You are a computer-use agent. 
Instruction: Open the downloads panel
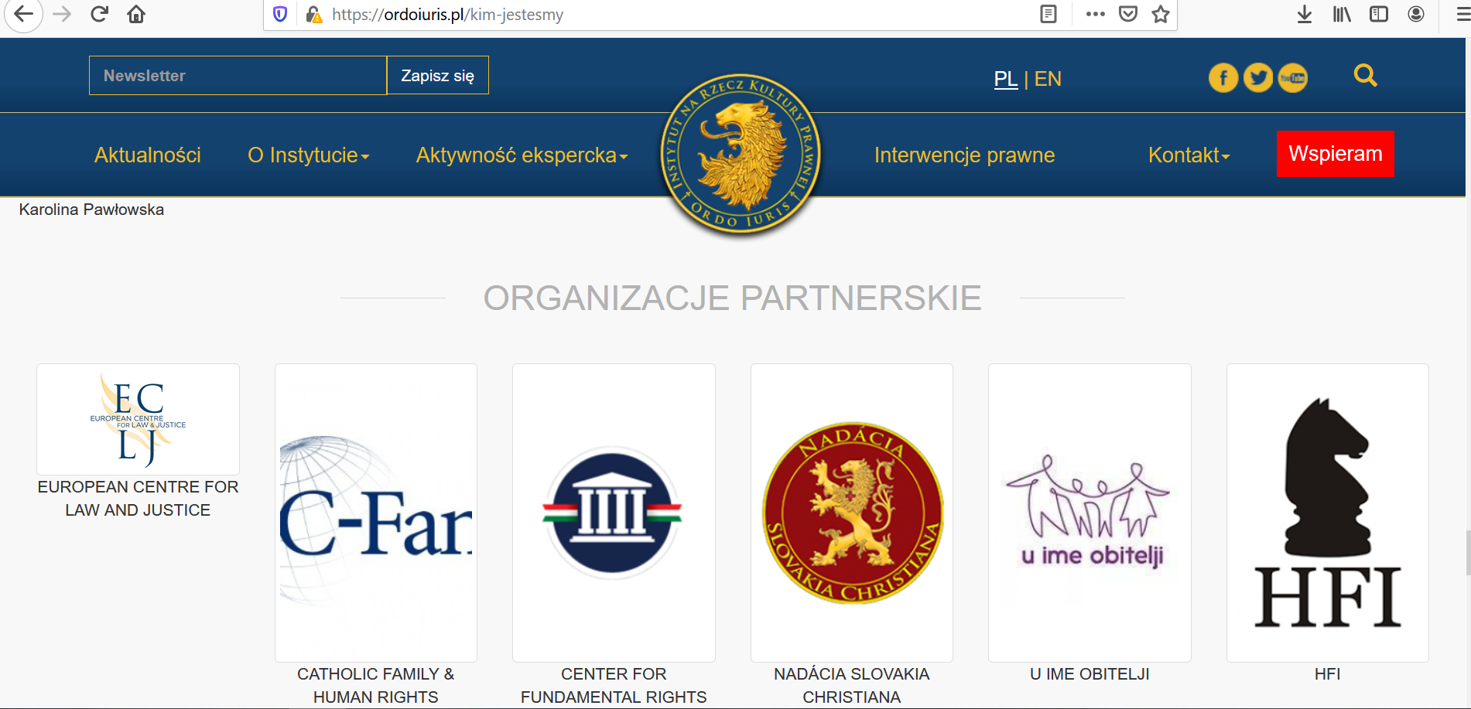[1305, 15]
